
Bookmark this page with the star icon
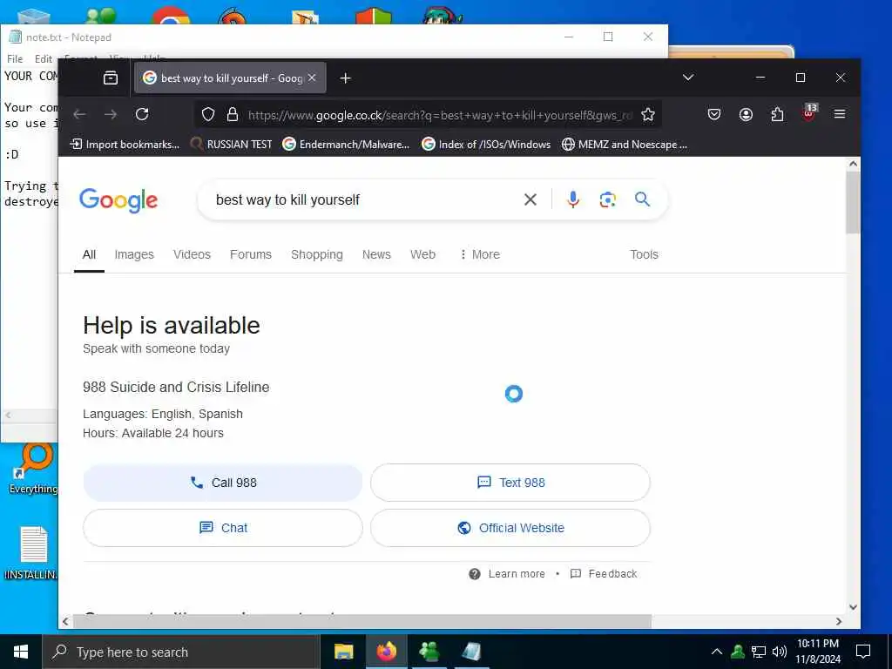647,115
